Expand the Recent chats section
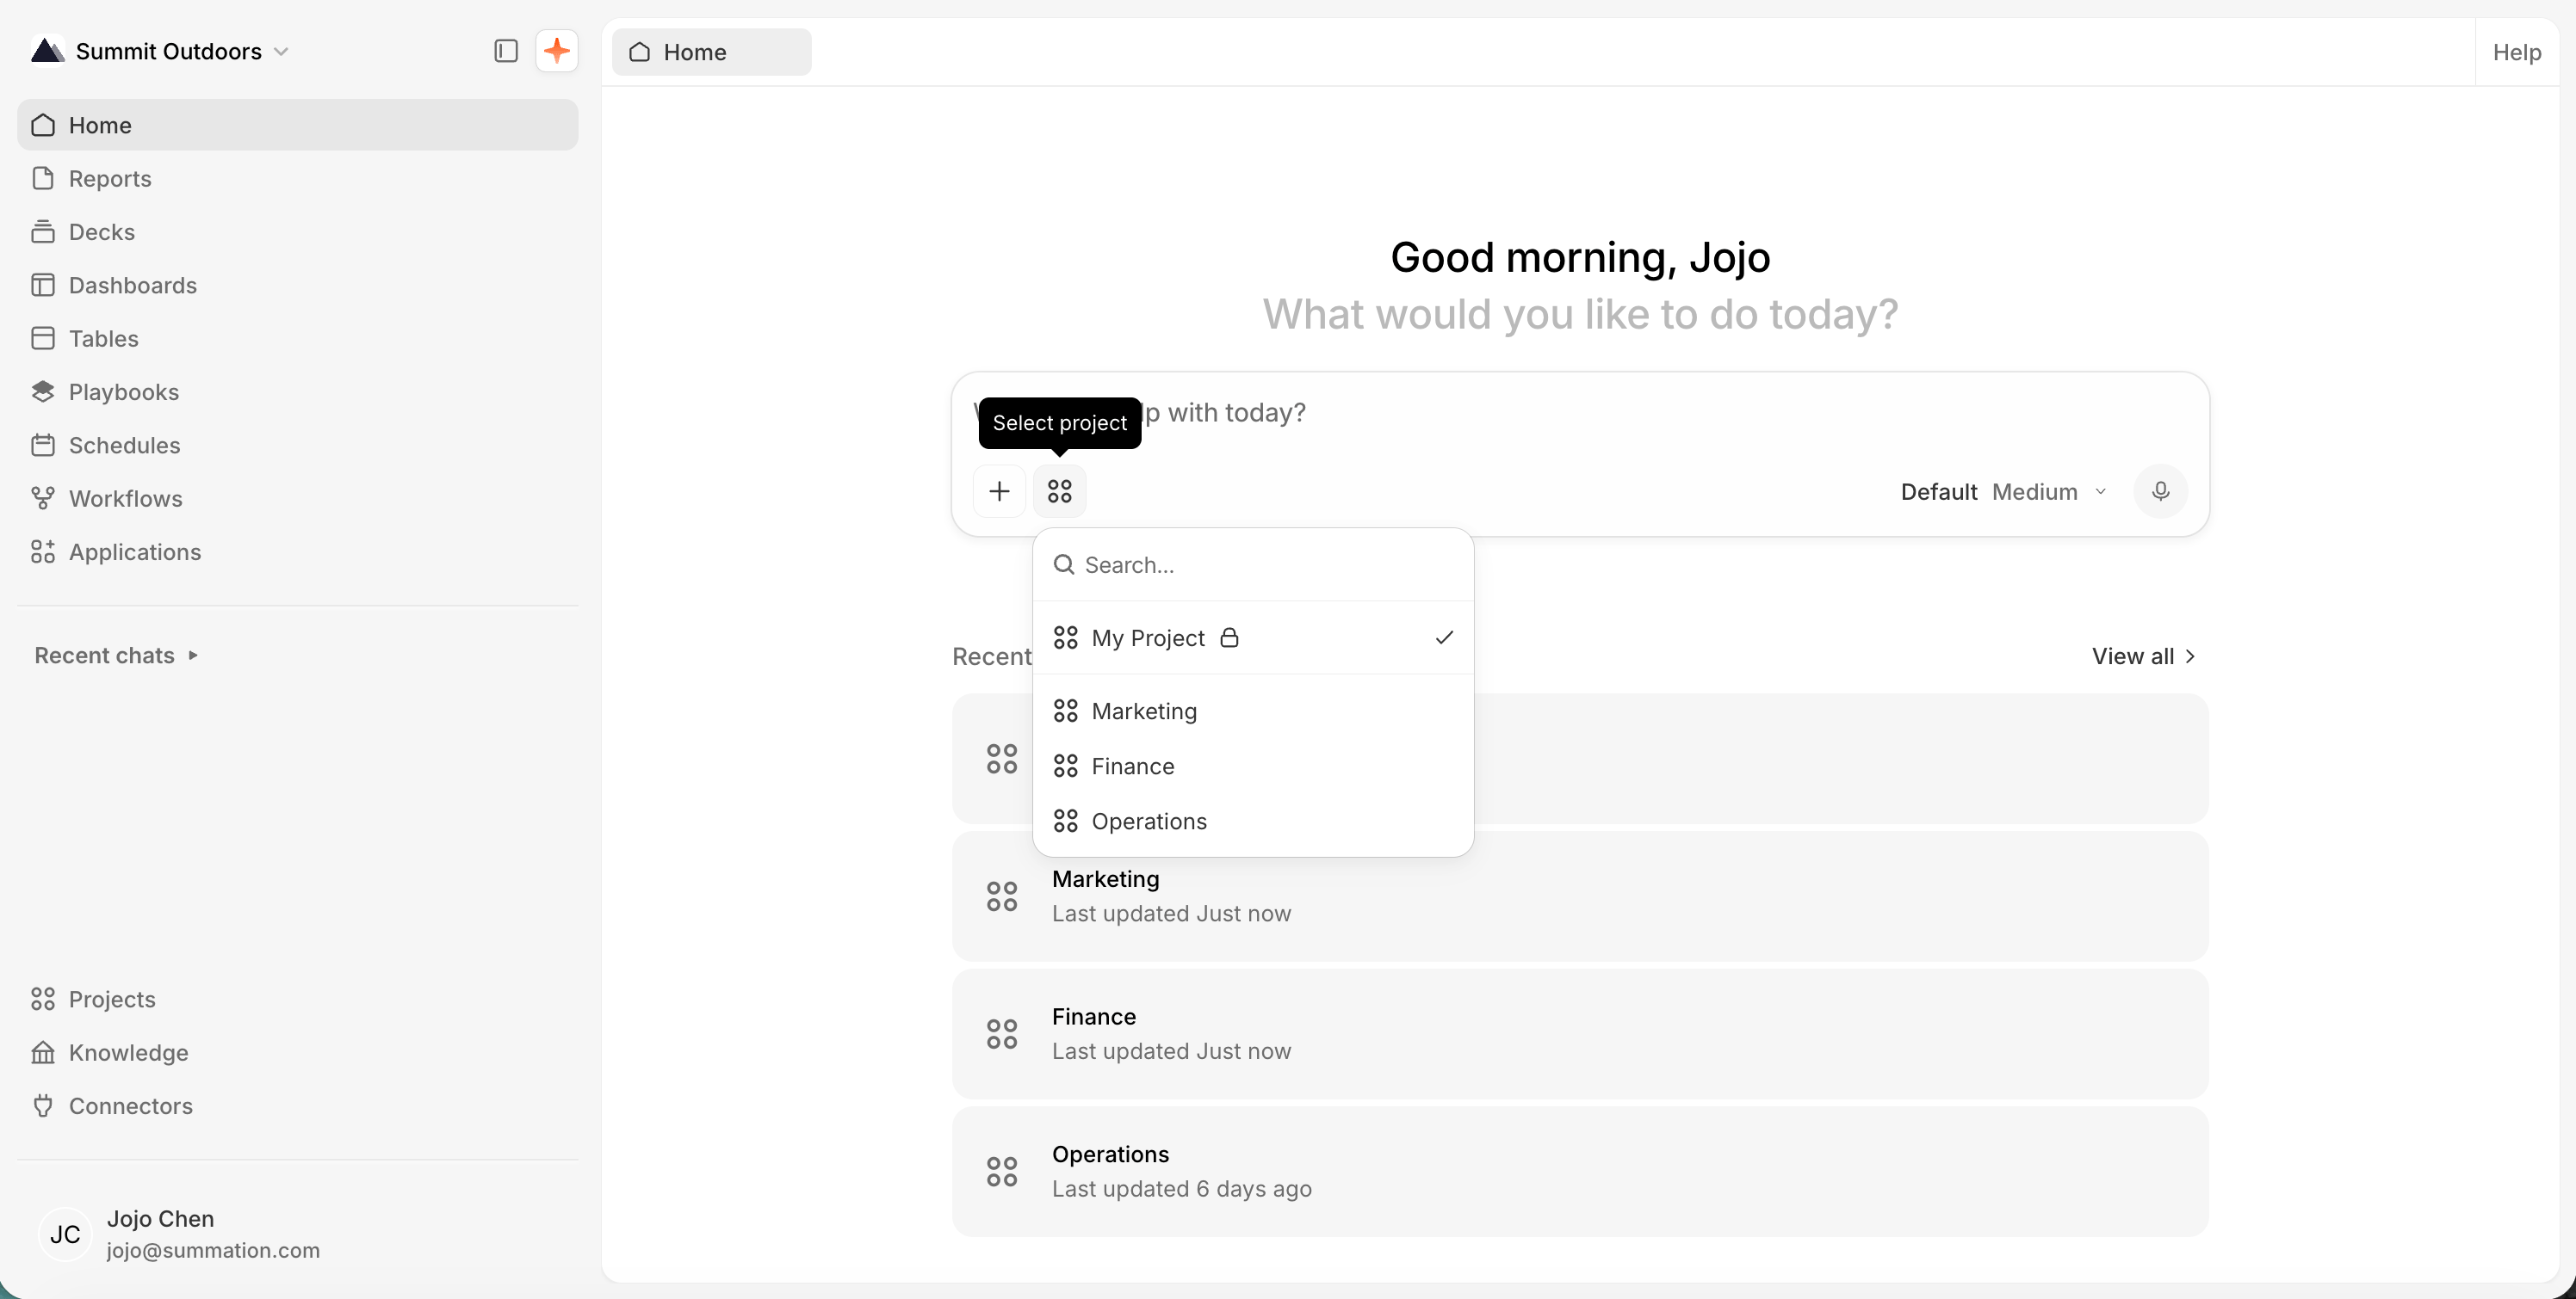Screen dimensions: 2576x1299 click(x=116, y=656)
